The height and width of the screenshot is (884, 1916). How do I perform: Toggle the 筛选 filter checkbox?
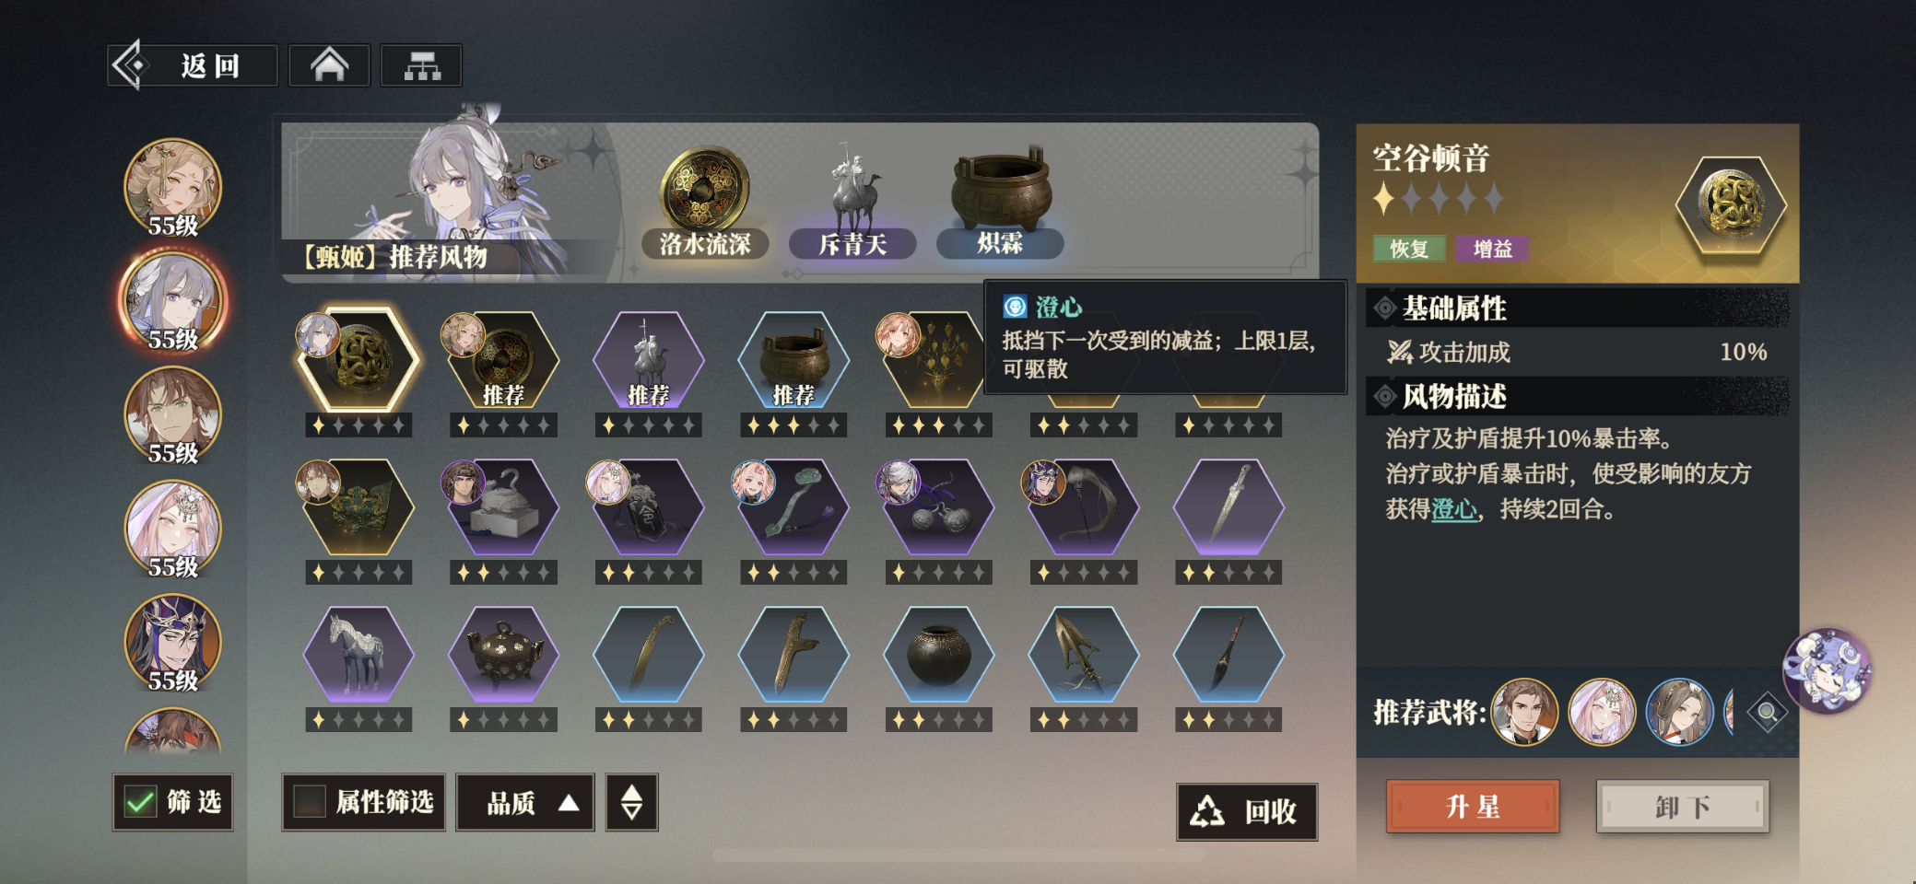click(x=140, y=802)
